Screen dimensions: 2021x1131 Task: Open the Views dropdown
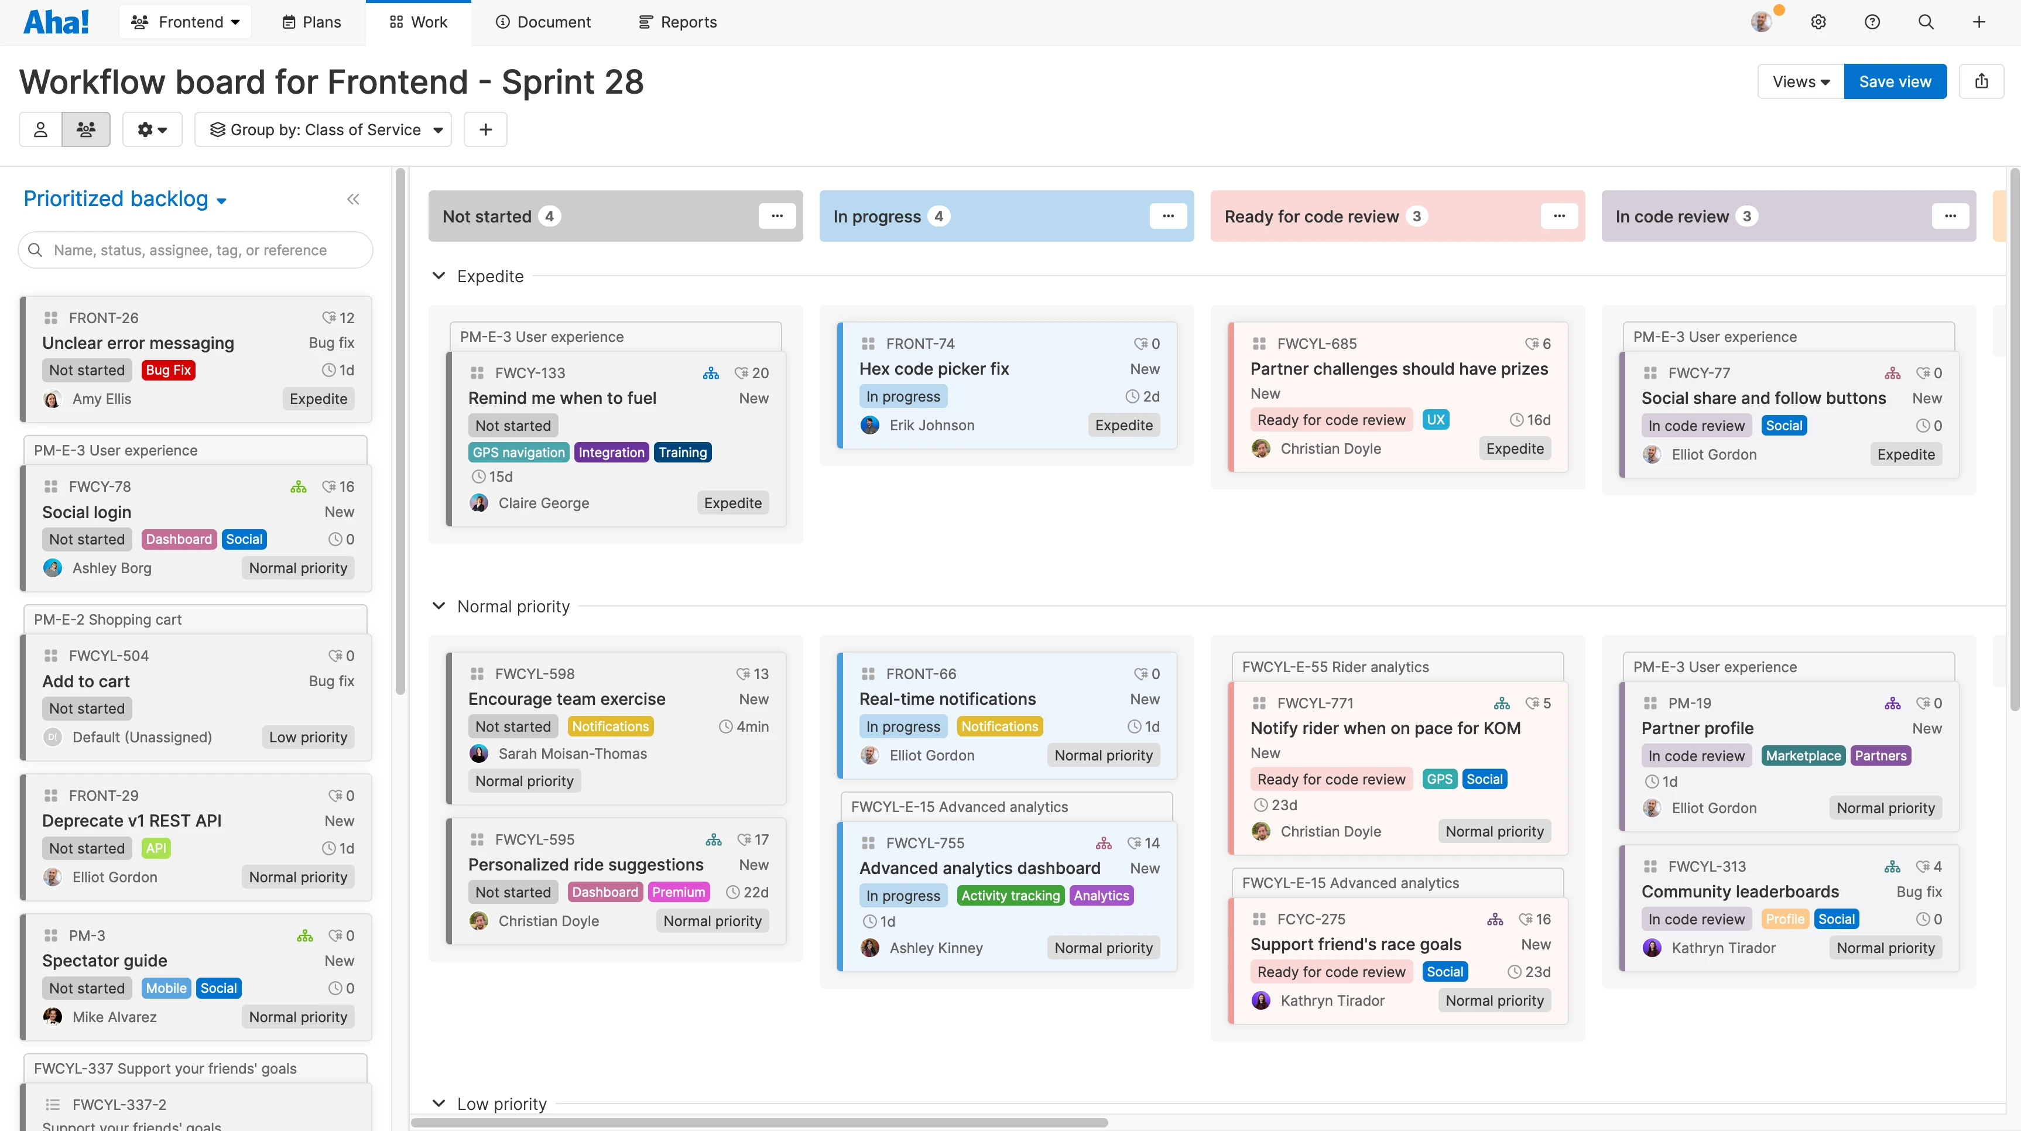coord(1800,81)
